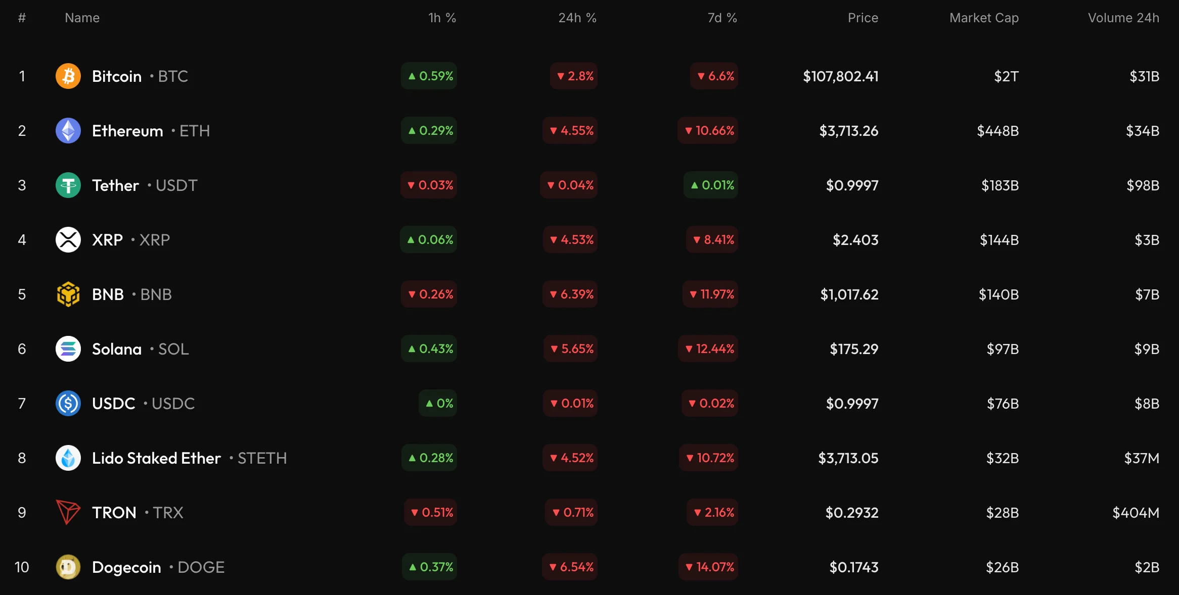Open the Solana name link

pos(117,349)
